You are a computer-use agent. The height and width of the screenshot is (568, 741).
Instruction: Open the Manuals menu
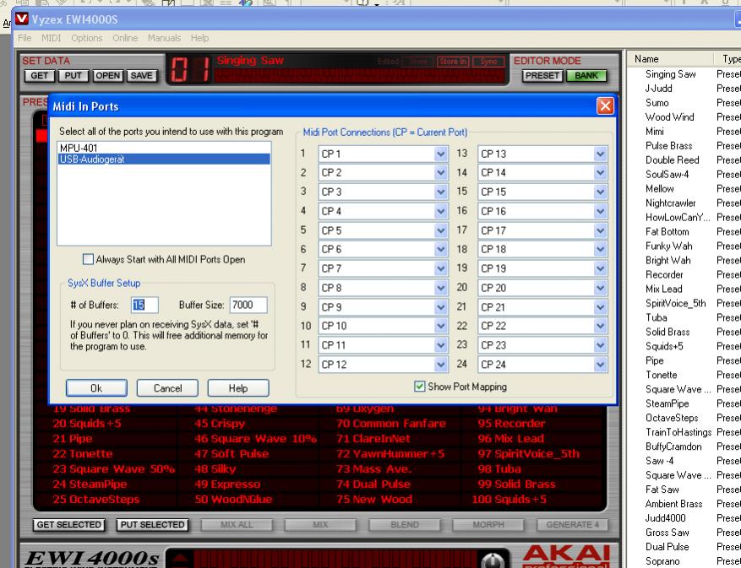[x=164, y=38]
